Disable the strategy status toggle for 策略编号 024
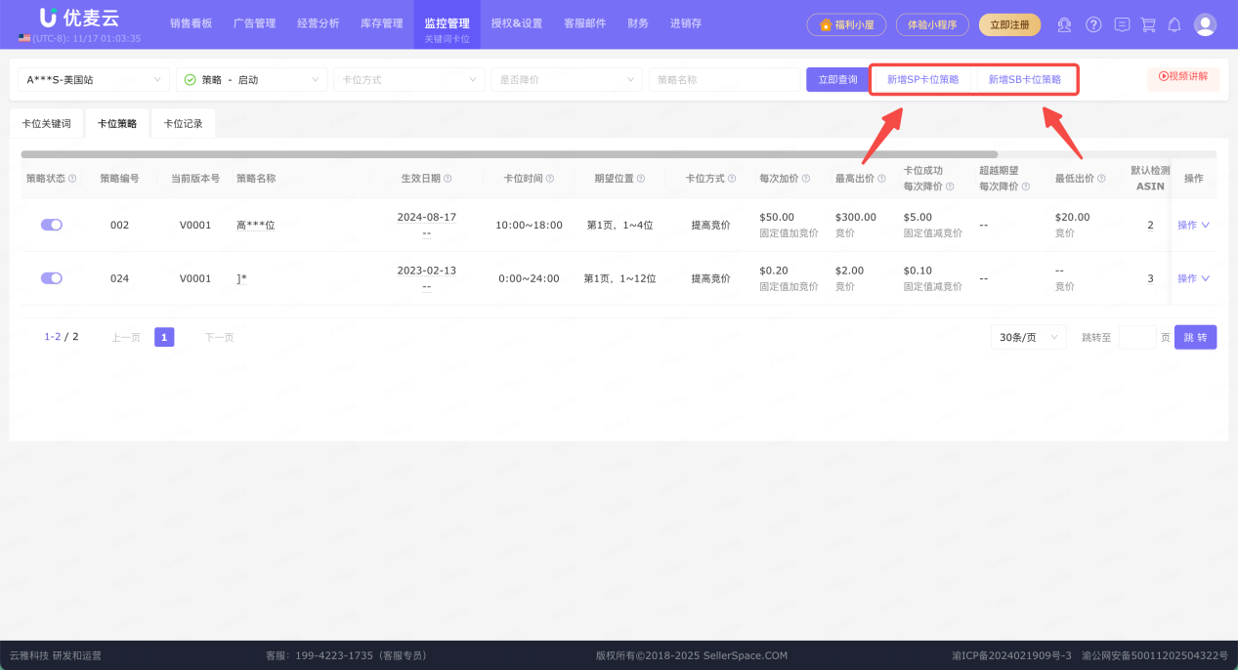 (x=51, y=277)
